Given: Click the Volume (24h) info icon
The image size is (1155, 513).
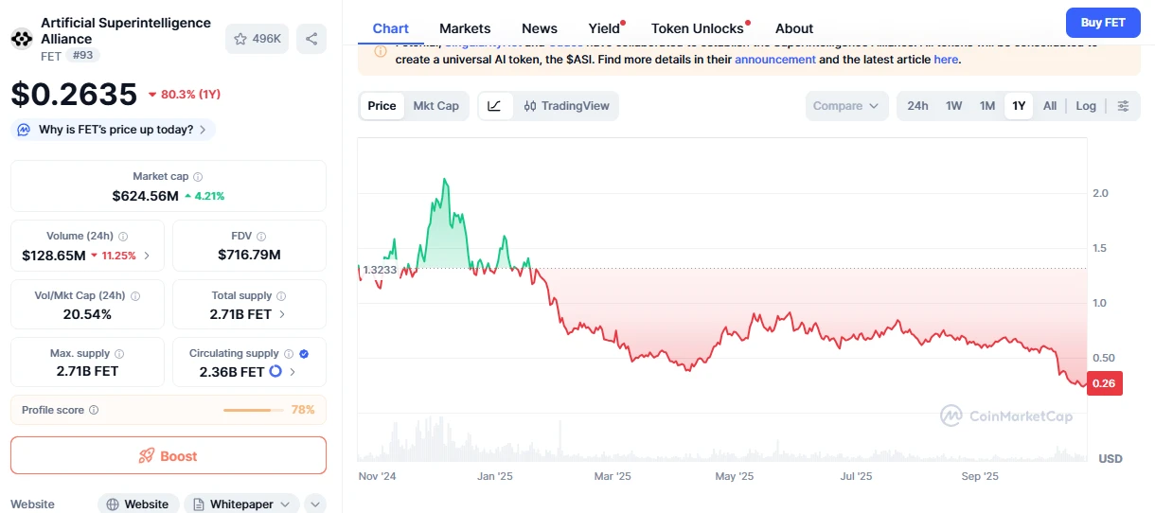Looking at the screenshot, I should [x=123, y=237].
